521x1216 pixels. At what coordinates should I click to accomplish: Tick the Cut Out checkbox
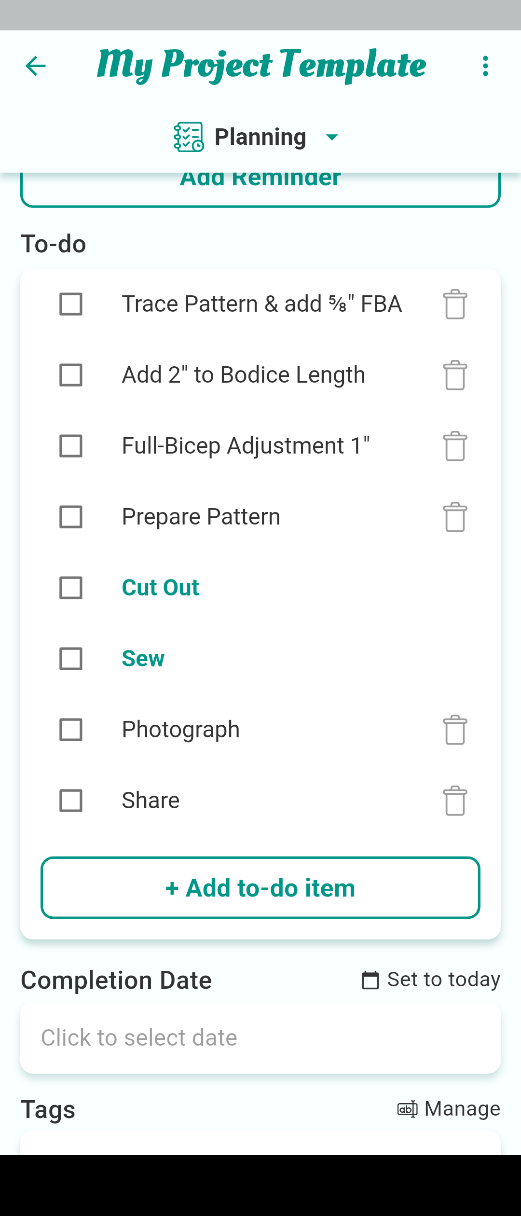(71, 588)
